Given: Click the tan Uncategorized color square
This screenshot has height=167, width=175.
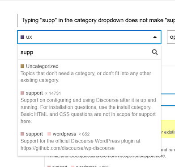Looking at the screenshot, I should click(x=22, y=66).
